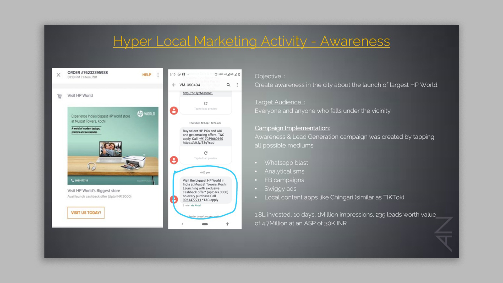This screenshot has width=503, height=283.
Task: Open the https://bit.ly/33qYspJ link
Action: [x=199, y=143]
